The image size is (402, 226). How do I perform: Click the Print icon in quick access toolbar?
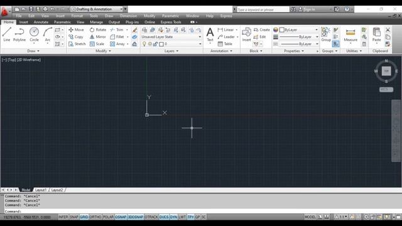pos(45,9)
